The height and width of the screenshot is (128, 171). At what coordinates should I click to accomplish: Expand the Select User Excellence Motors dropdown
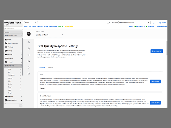pyautogui.click(x=49, y=35)
